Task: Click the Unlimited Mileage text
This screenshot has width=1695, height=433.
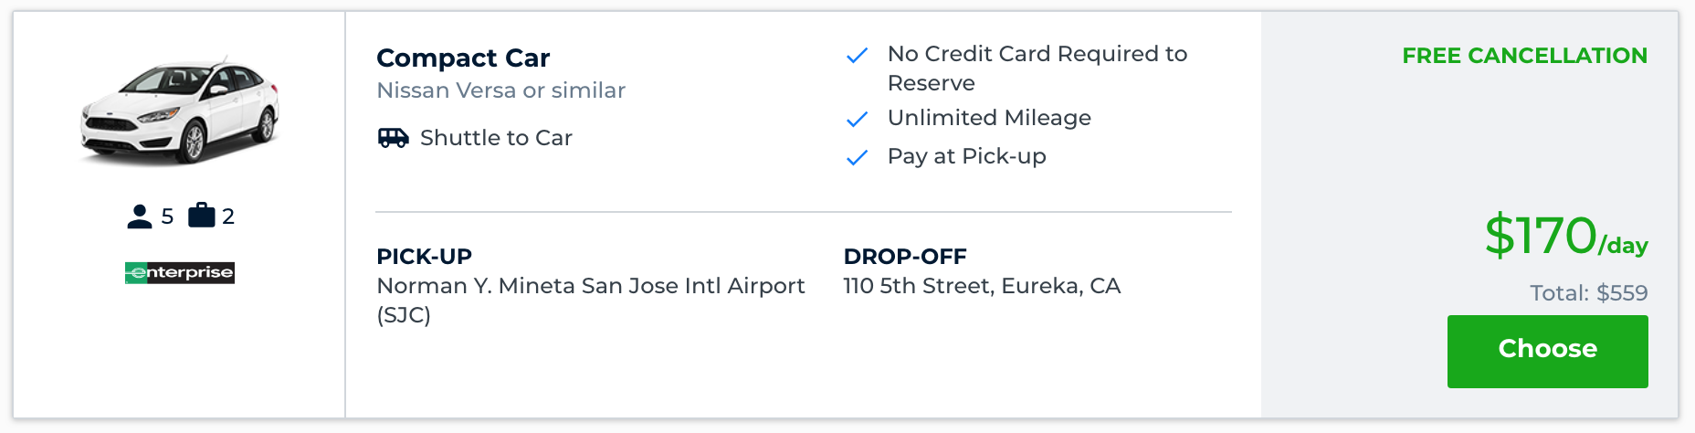Action: tap(989, 118)
